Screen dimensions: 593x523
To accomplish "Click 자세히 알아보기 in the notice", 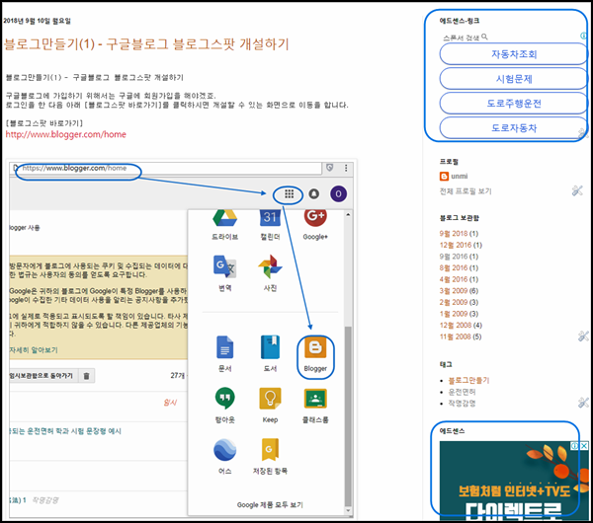I will [x=34, y=350].
